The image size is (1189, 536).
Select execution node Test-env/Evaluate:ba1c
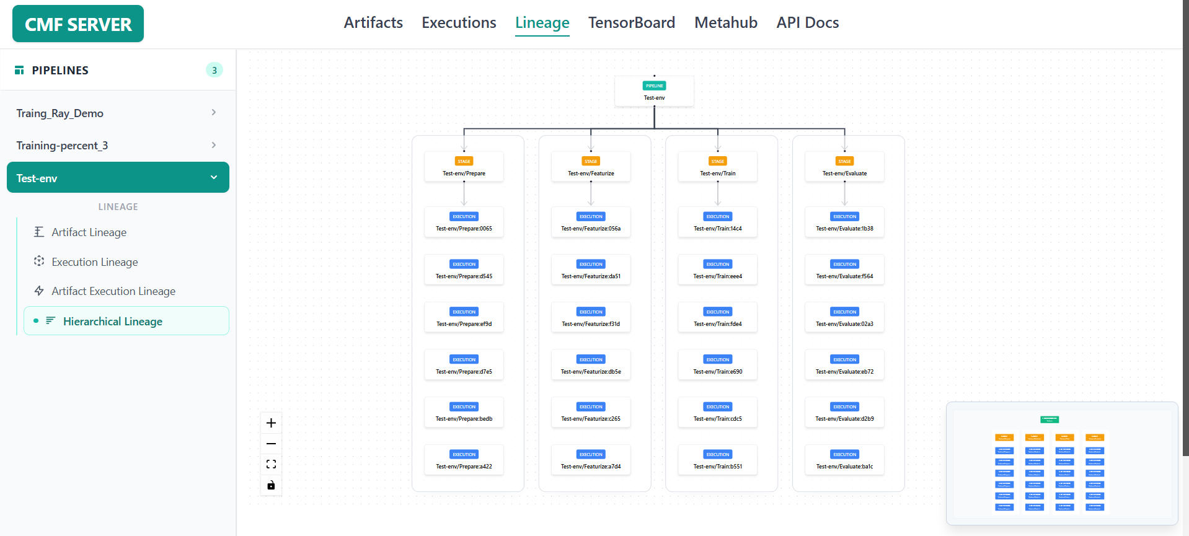click(x=844, y=460)
